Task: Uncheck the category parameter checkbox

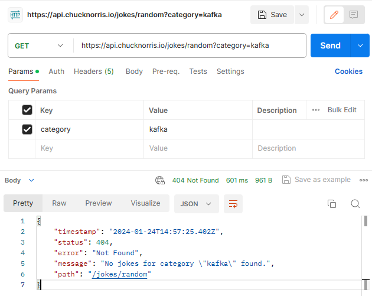Action: pyautogui.click(x=27, y=129)
